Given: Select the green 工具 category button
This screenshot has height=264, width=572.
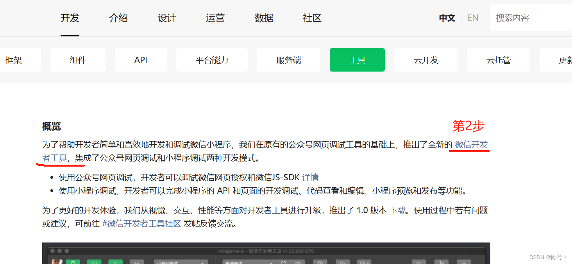Looking at the screenshot, I should coord(357,60).
